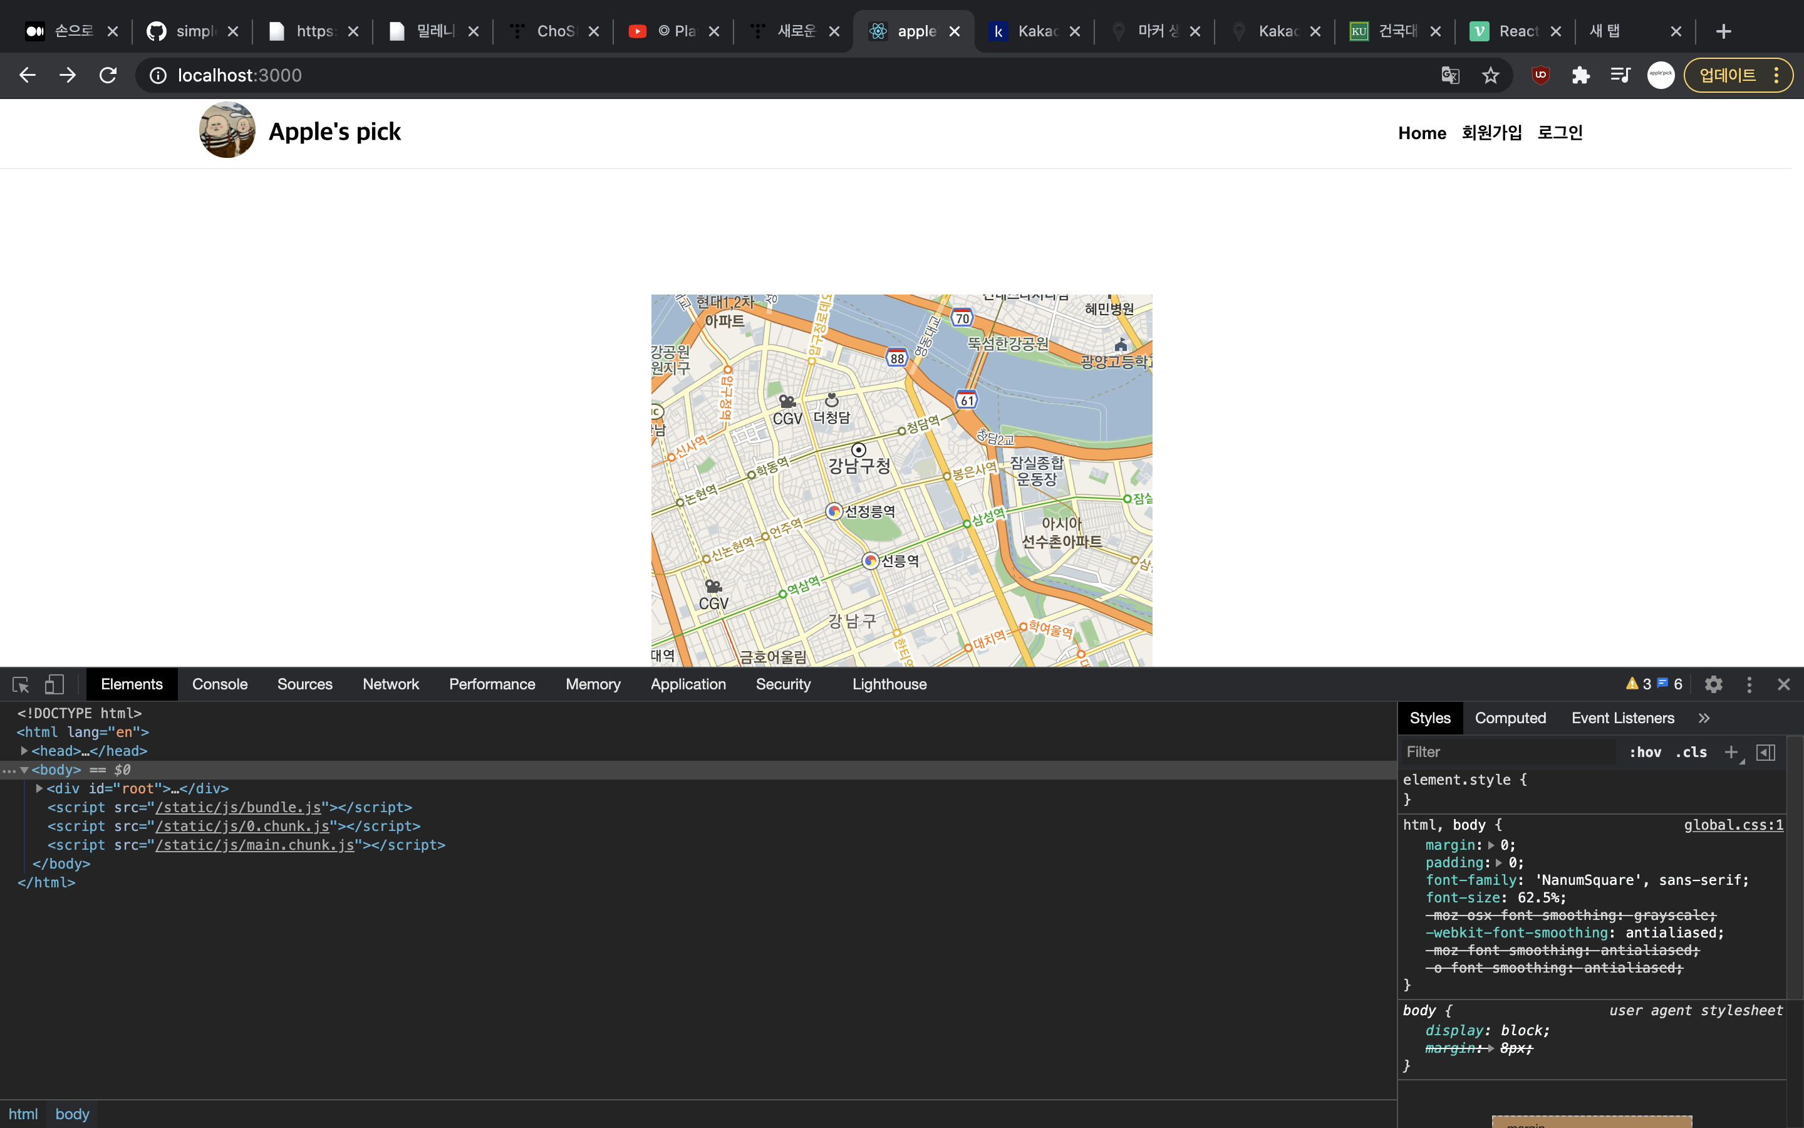Click the 회원가입 navigation link
This screenshot has width=1804, height=1128.
1491,133
